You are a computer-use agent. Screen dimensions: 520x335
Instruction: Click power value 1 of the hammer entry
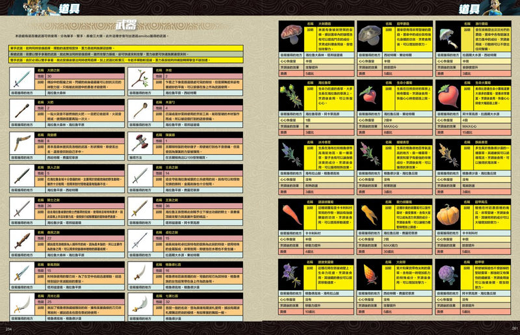(x=166, y=141)
